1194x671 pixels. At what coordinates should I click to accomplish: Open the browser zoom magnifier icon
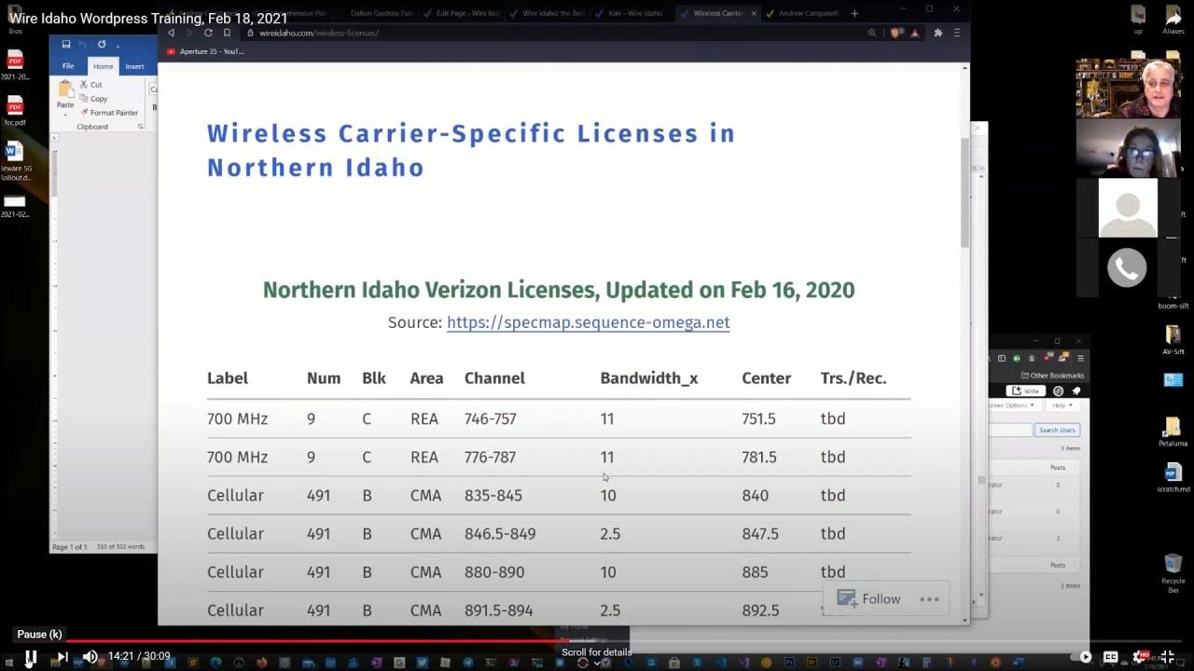pos(872,33)
